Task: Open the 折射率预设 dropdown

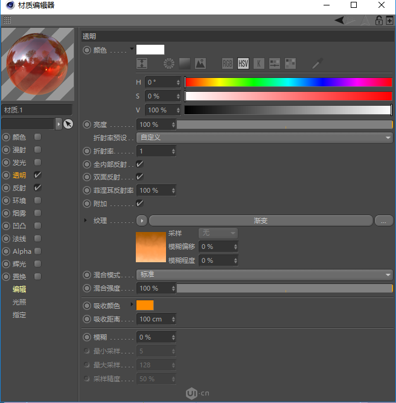Action: coord(264,138)
